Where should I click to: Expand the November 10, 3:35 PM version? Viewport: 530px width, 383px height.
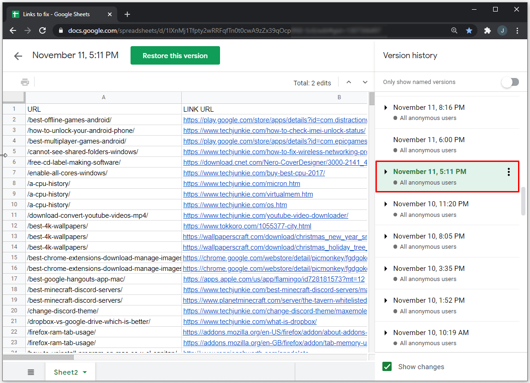pos(386,269)
